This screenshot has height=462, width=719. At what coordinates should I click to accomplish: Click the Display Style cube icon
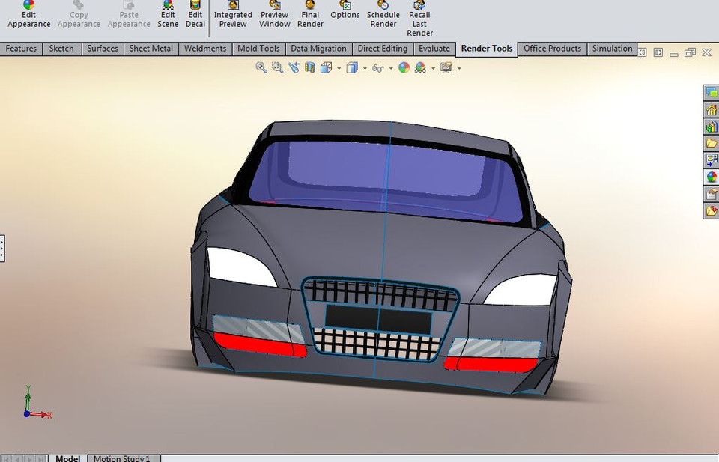click(x=352, y=68)
